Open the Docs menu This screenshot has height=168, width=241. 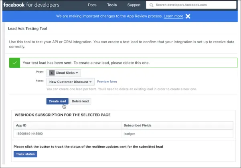tap(92, 5)
